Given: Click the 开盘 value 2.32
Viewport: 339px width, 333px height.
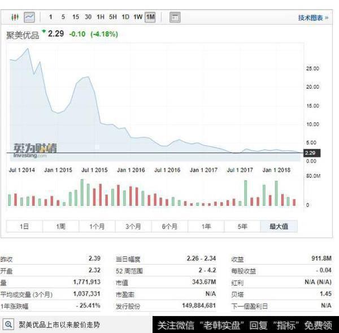Looking at the screenshot, I should (x=94, y=270).
